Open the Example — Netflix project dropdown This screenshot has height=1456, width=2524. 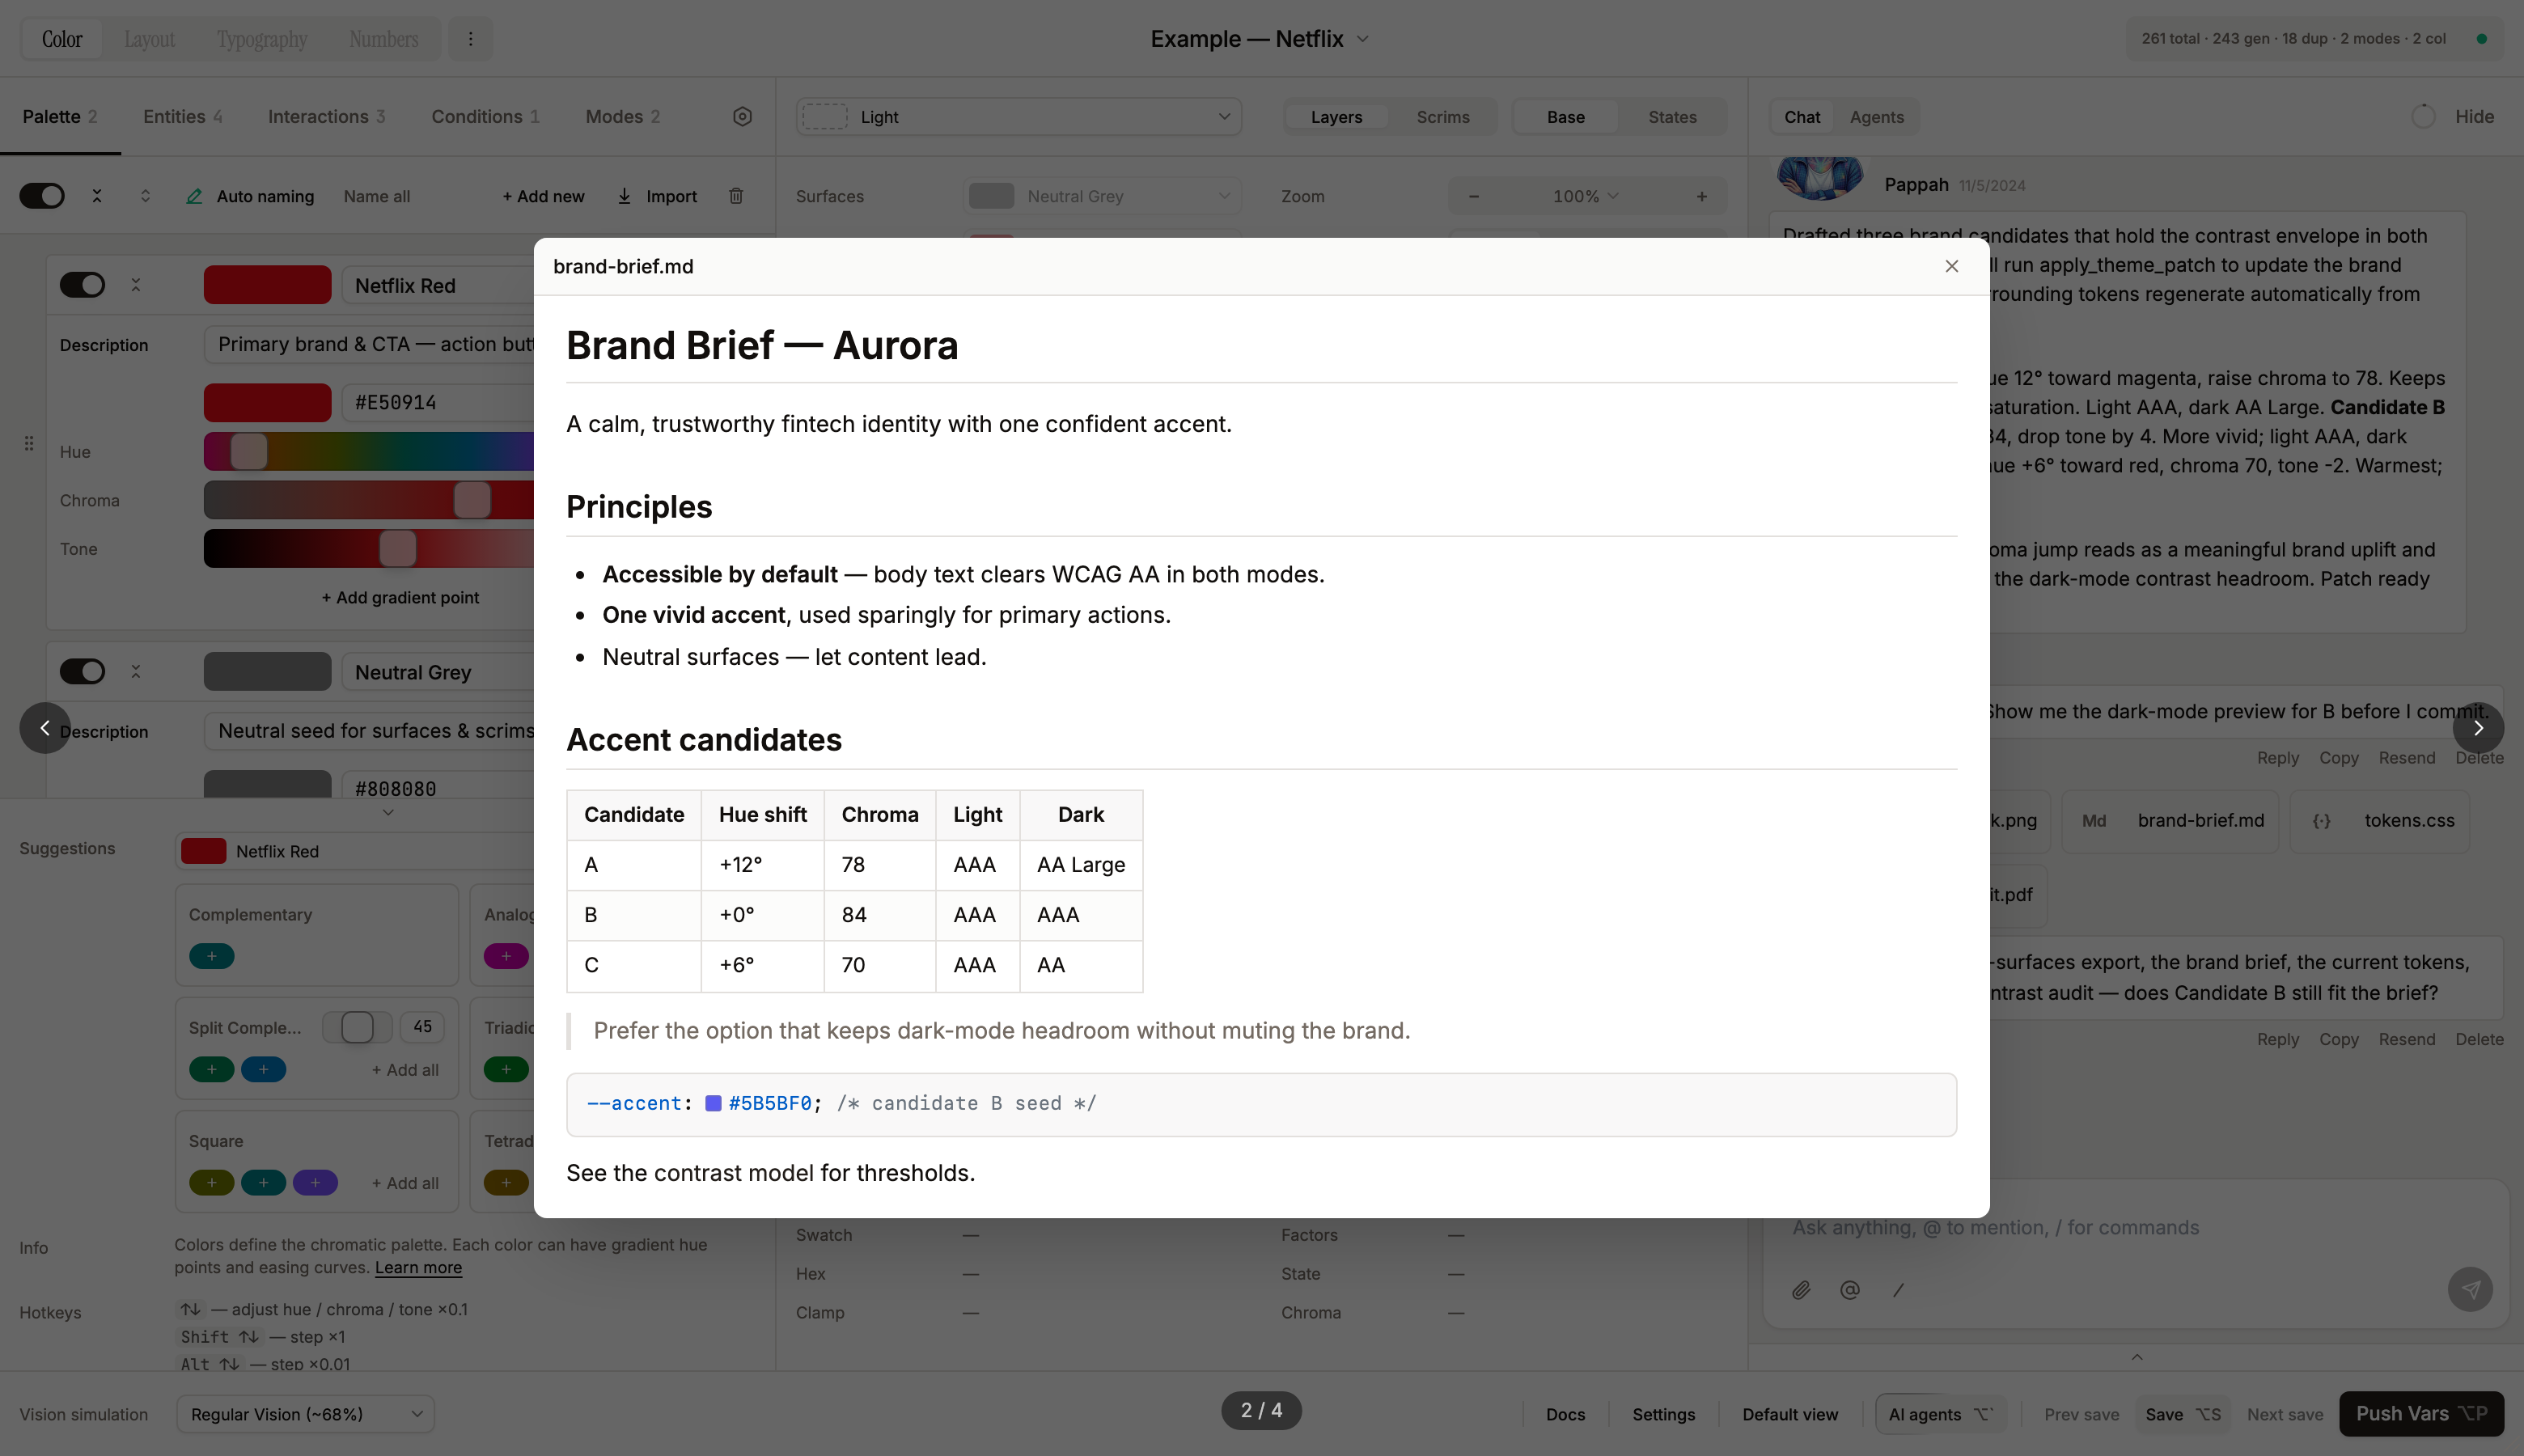(x=1260, y=39)
